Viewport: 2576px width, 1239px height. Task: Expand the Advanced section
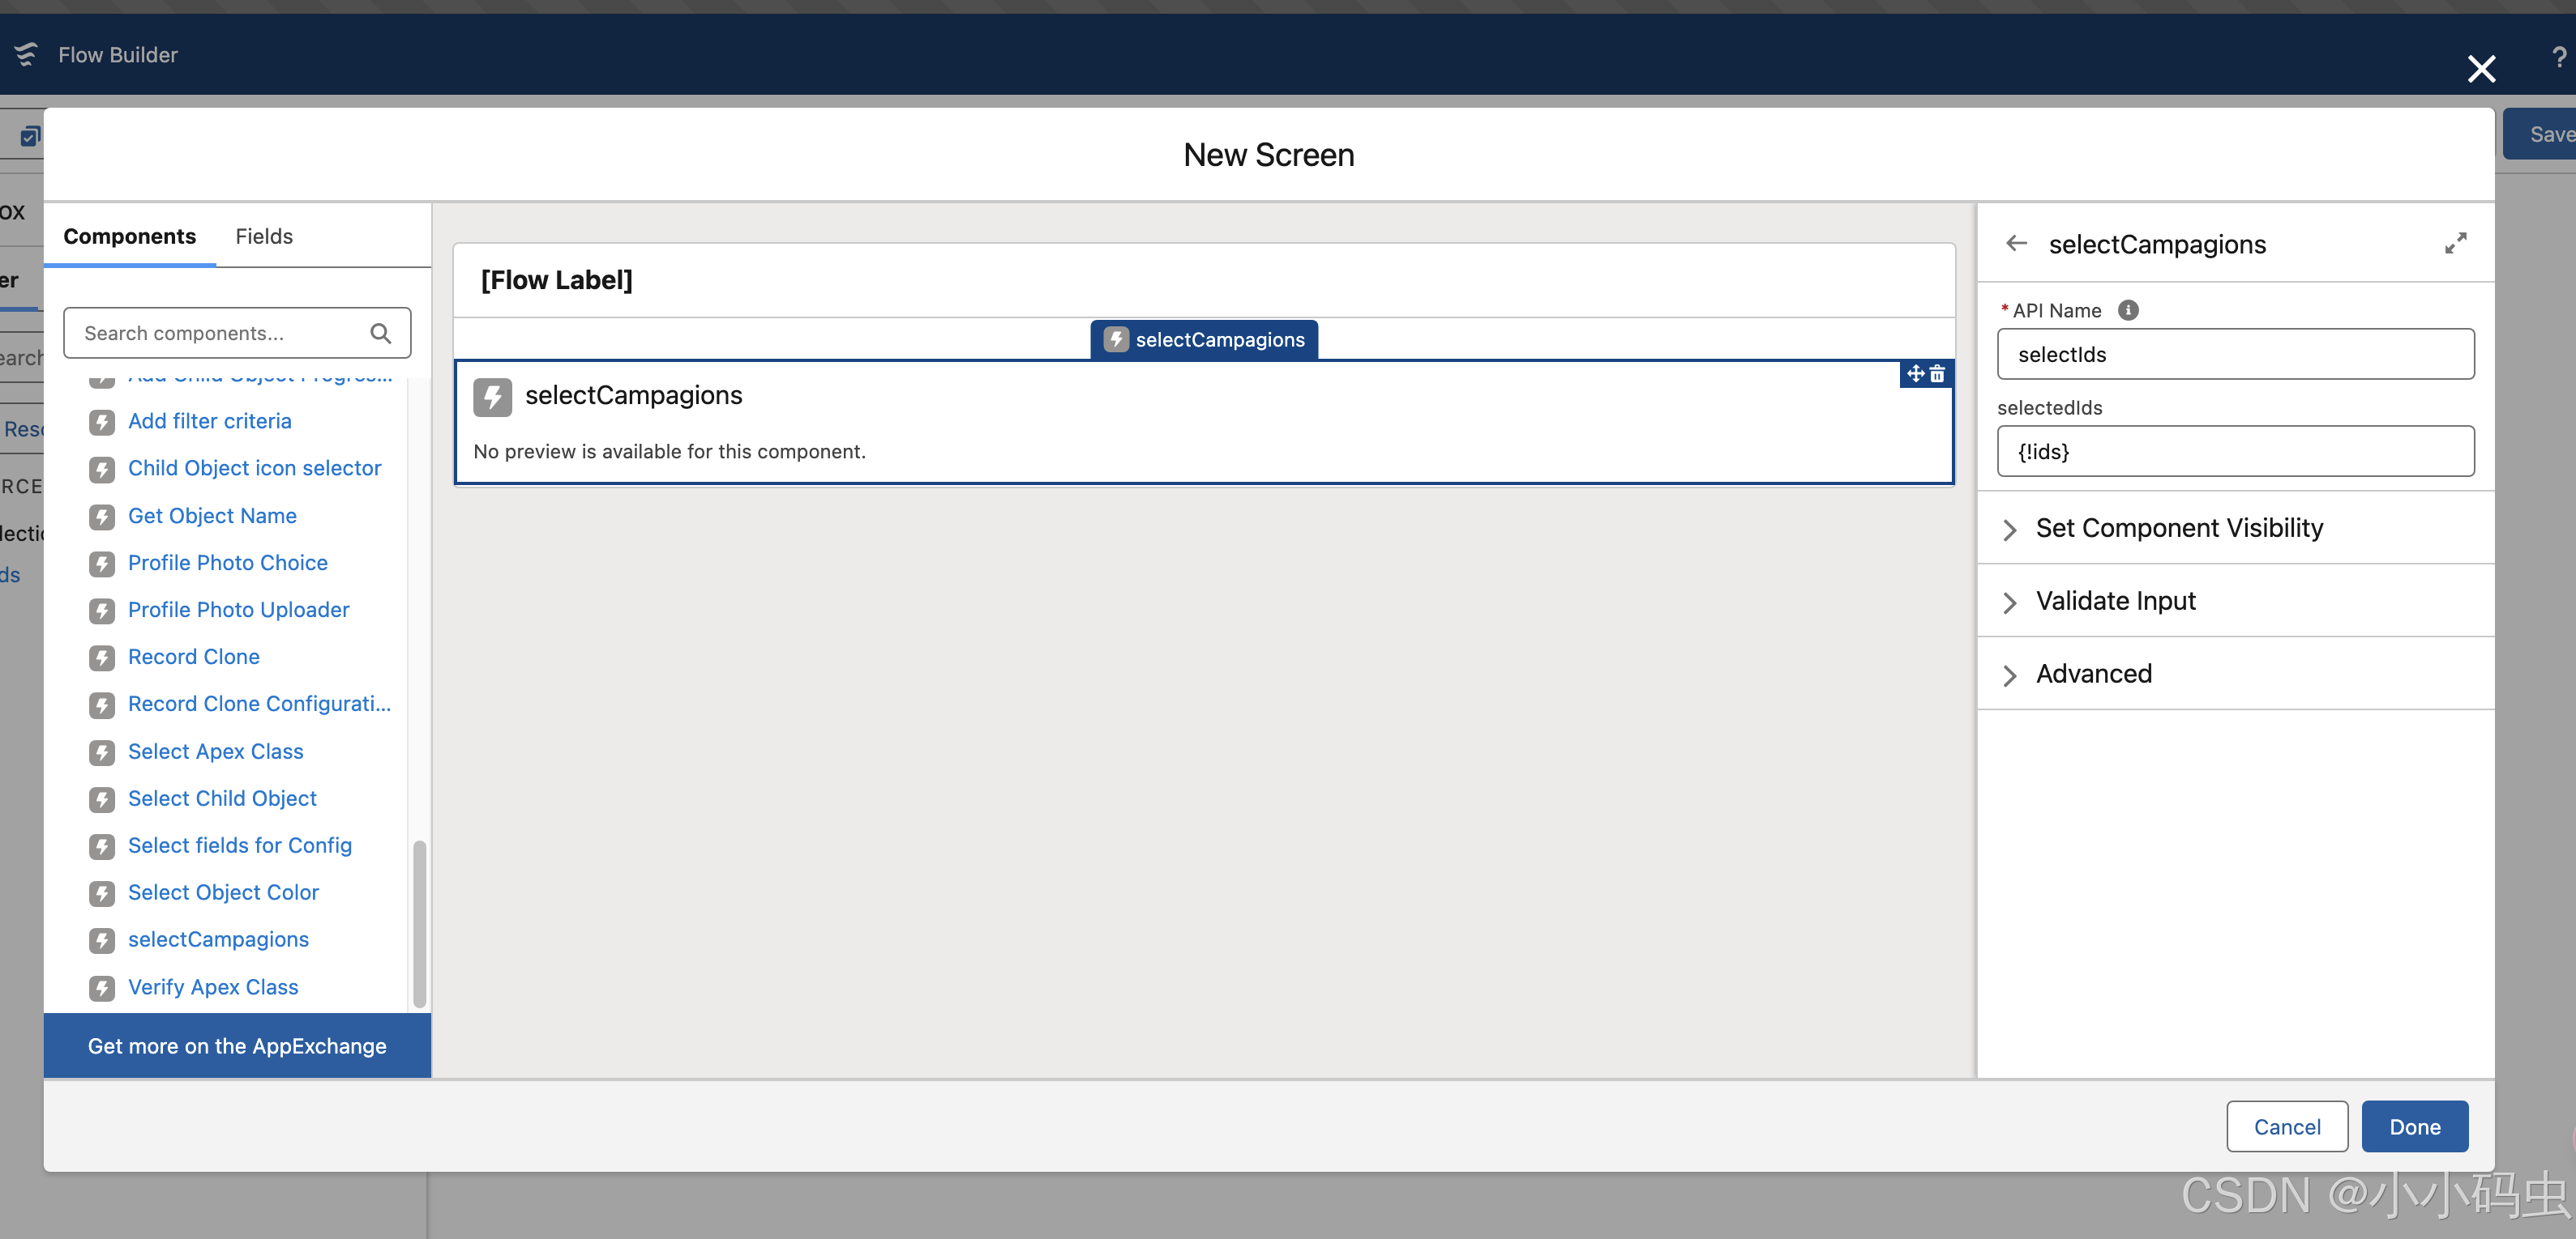coord(2235,674)
